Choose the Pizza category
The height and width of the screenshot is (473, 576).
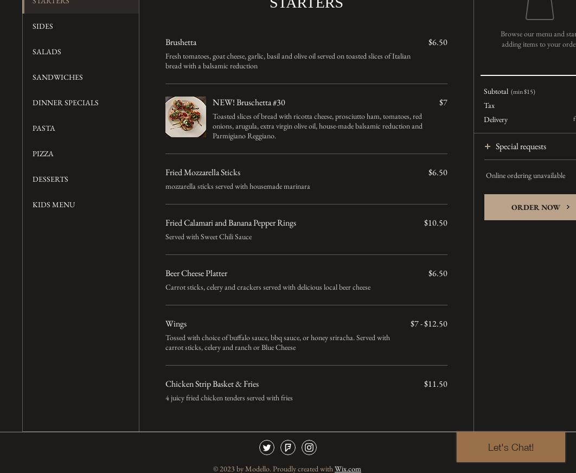[x=43, y=154]
